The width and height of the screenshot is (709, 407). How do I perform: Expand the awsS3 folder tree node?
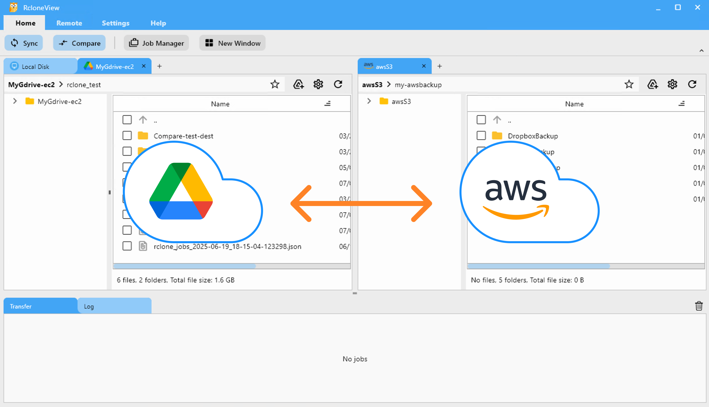point(369,101)
